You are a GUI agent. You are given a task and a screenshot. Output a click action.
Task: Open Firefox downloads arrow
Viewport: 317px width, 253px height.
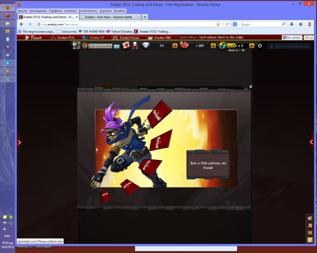click(x=292, y=24)
